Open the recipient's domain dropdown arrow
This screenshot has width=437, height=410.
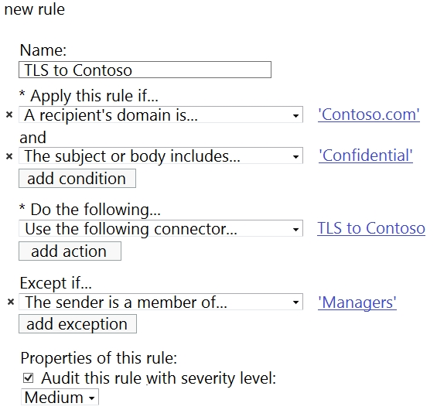click(x=295, y=115)
